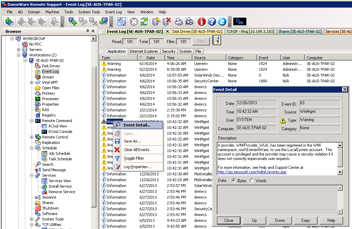Image resolution: width=352 pixels, height=229 pixels.
Task: Click the Description scrollbar down arrow
Action: click(340, 172)
